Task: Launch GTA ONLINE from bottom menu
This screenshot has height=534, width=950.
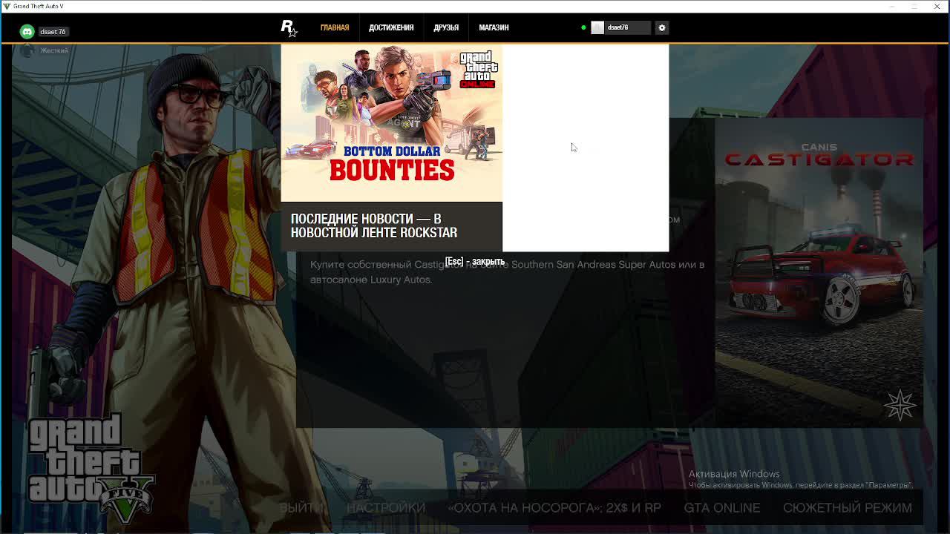Action: pyautogui.click(x=721, y=508)
